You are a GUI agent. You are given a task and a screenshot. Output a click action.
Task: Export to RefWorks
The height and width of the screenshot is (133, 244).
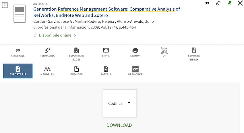coord(135,71)
